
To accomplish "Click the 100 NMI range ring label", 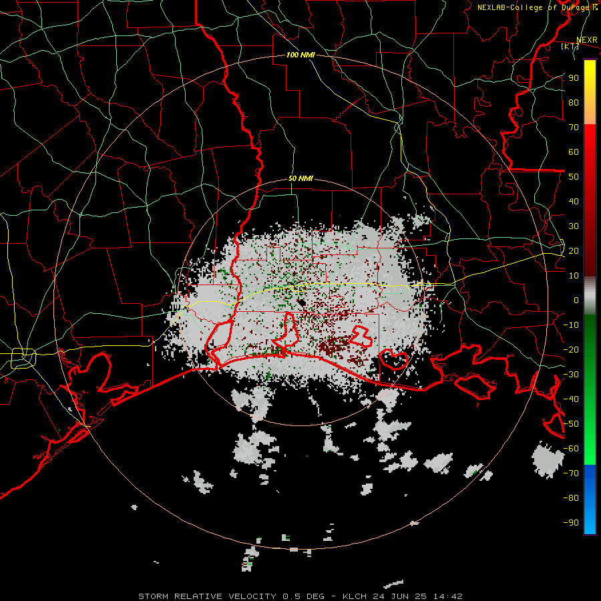I will (300, 55).
